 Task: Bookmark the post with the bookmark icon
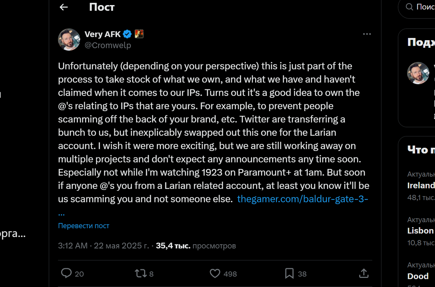click(289, 273)
